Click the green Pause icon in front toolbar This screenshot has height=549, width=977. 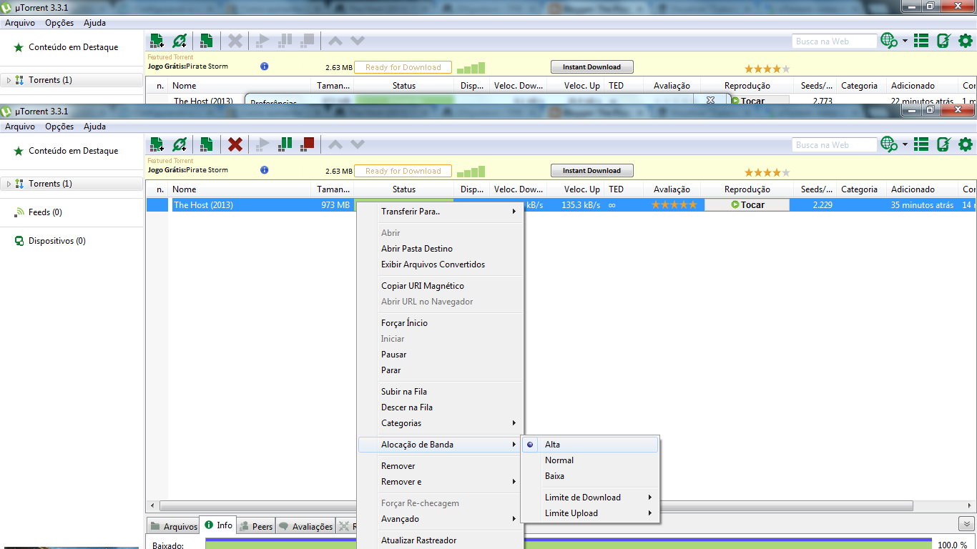285,144
